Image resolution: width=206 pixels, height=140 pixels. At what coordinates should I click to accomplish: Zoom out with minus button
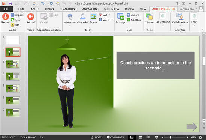(163, 137)
